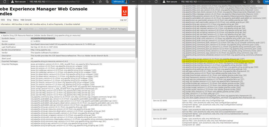Click the Log out link

click(123, 20)
